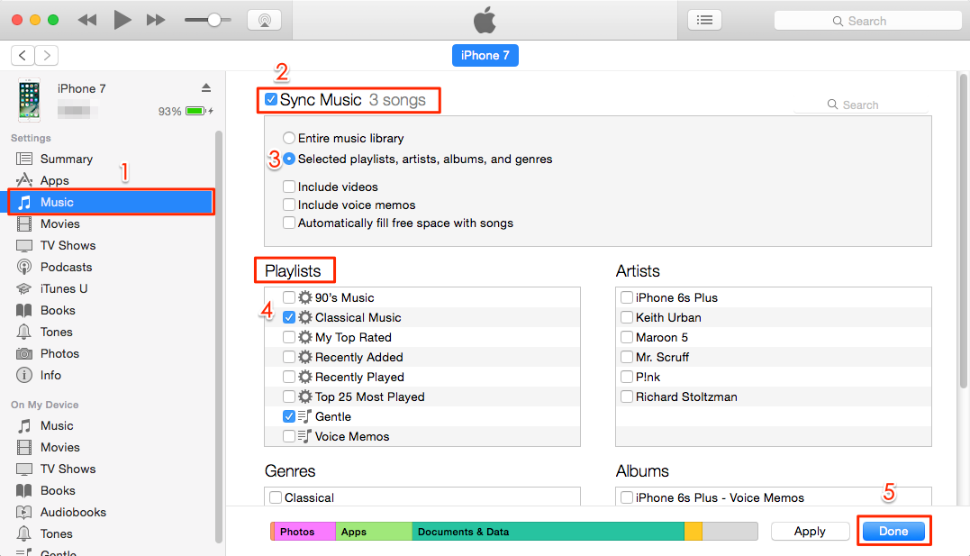The height and width of the screenshot is (556, 970).
Task: Click the iPhone 7 device tab
Action: 485,55
